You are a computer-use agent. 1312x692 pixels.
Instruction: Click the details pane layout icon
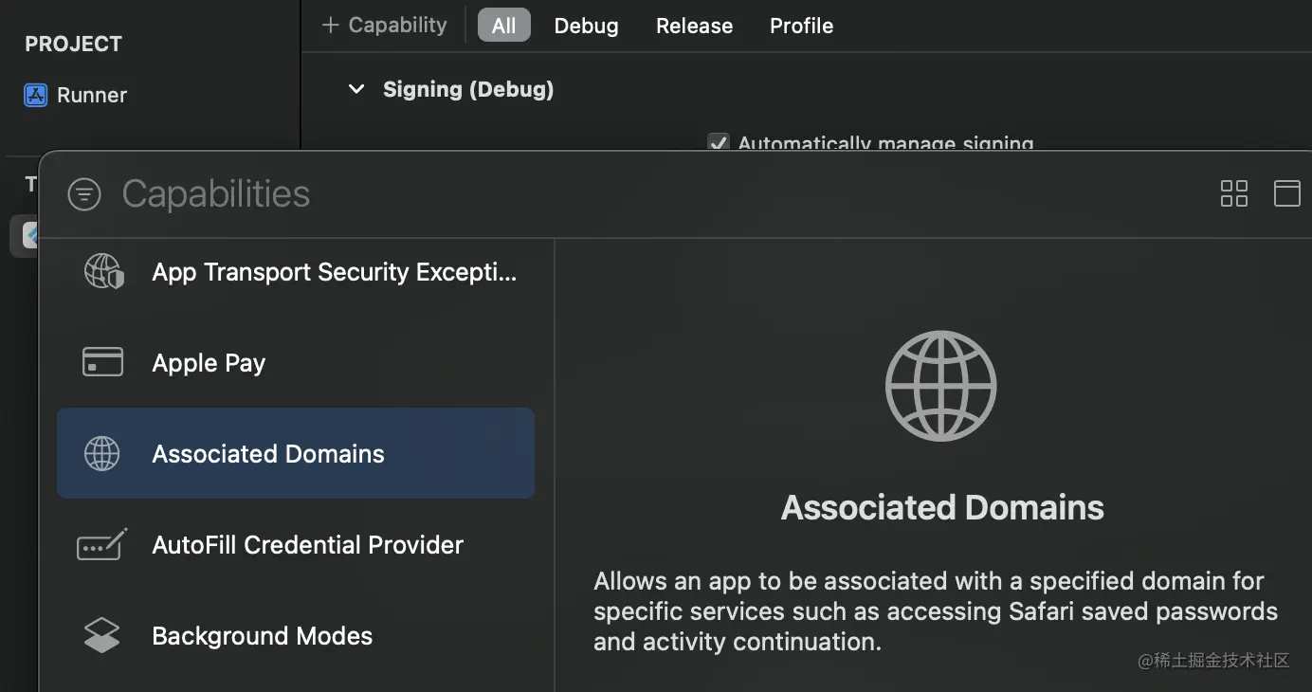(x=1286, y=193)
